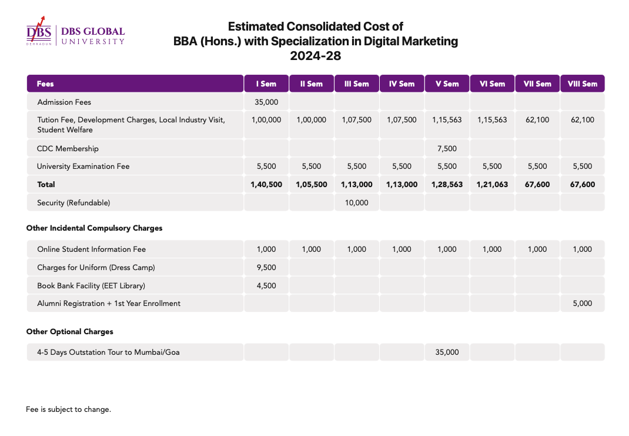
Task: Click the bold 'Total' row label
Action: coord(46,184)
